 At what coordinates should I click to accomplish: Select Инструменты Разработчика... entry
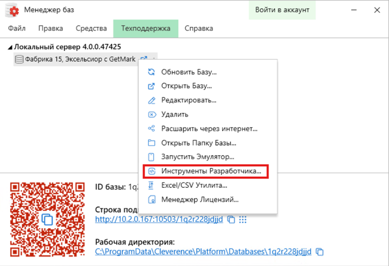(x=206, y=171)
